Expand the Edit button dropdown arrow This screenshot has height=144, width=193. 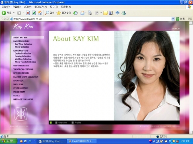click(x=101, y=13)
